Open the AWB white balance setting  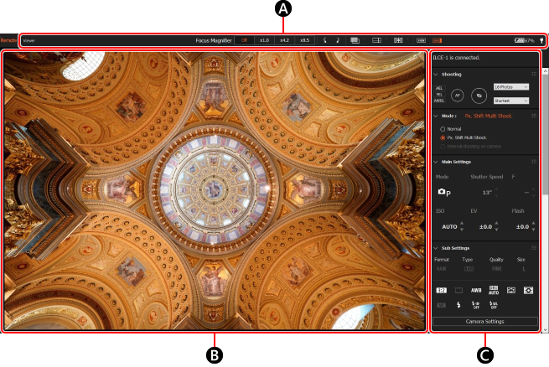476,291
